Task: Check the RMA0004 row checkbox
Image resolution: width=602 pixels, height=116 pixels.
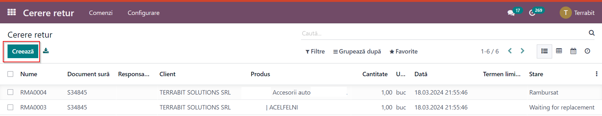Action: [x=10, y=92]
